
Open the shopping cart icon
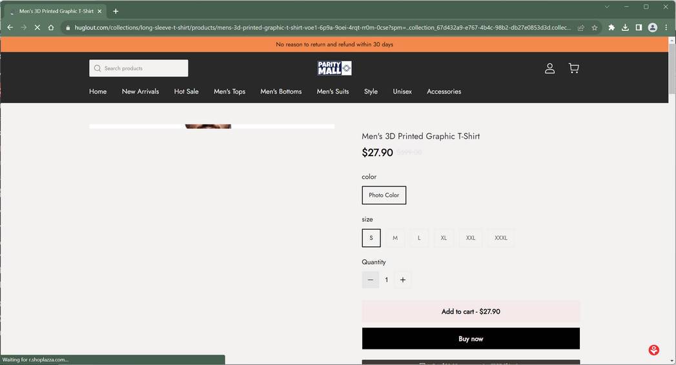coord(574,68)
